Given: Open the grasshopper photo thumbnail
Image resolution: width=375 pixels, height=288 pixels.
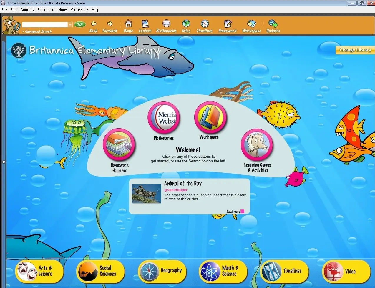Looking at the screenshot, I should click(x=146, y=194).
